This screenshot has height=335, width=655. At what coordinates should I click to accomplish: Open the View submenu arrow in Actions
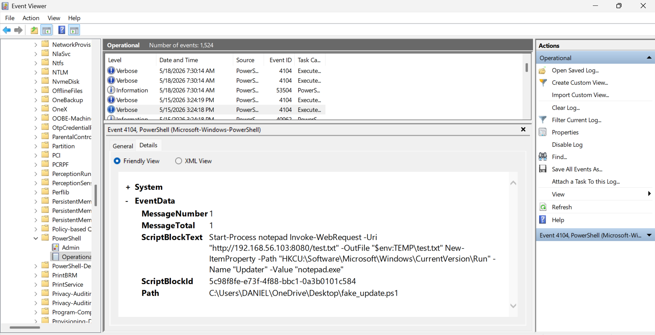[649, 194]
